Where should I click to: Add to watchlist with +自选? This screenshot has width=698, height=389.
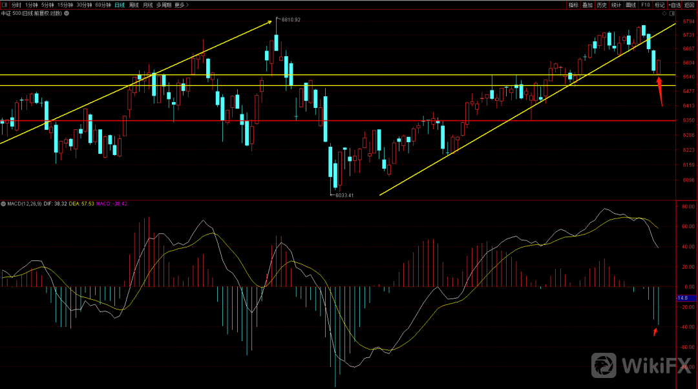click(675, 5)
